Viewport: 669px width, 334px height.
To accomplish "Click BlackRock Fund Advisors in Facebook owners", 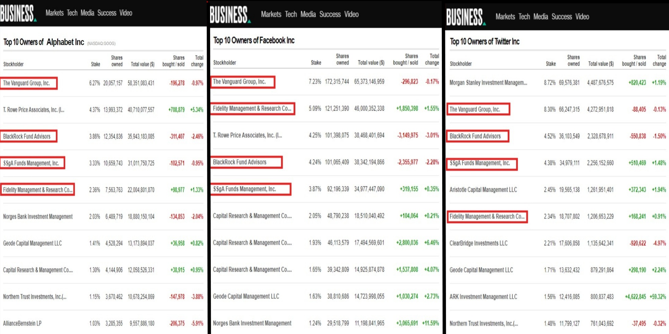I will coord(240,162).
